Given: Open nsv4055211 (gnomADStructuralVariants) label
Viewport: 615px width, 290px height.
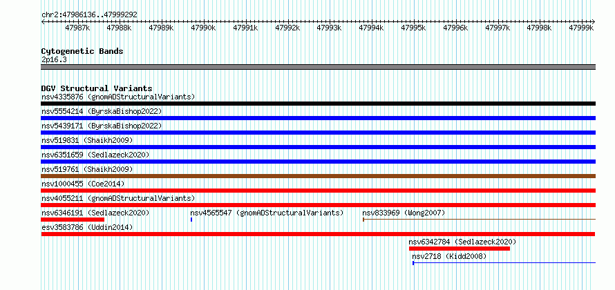Looking at the screenshot, I should [x=118, y=198].
